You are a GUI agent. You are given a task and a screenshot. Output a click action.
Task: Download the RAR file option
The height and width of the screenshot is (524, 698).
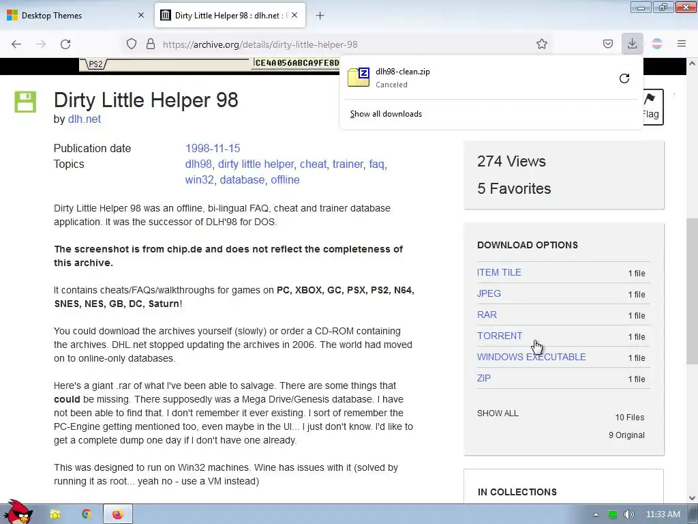coord(487,315)
